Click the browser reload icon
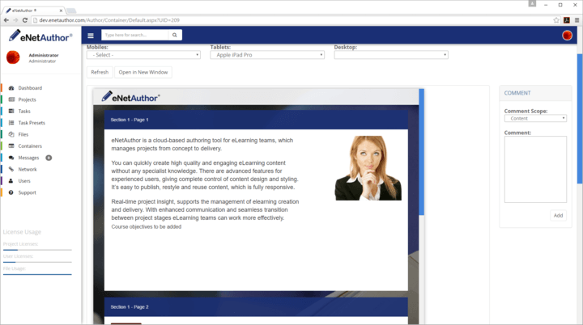 pos(25,20)
